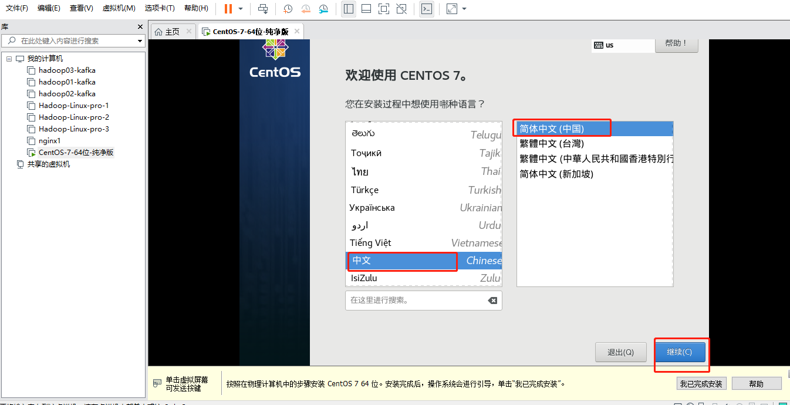
Task: Click the stretch guest display icon
Action: [x=452, y=9]
